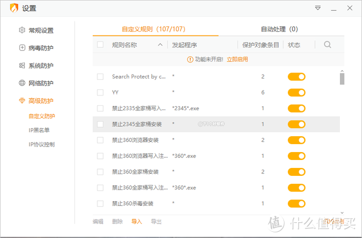
Task: Check 禁止360浏览器安装 rule checkbox
Action: [x=100, y=140]
